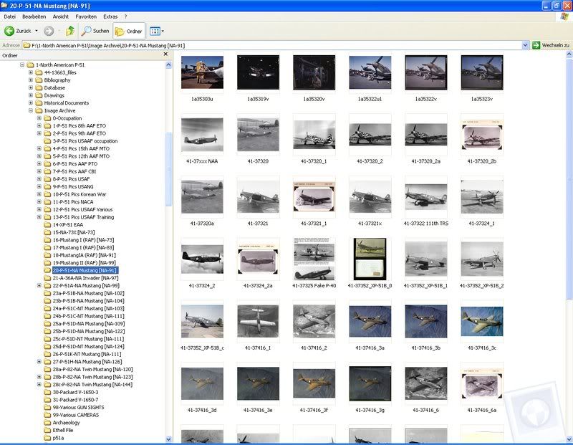The height and width of the screenshot is (445, 573).
Task: Open the Suchen search tool
Action: click(x=96, y=31)
